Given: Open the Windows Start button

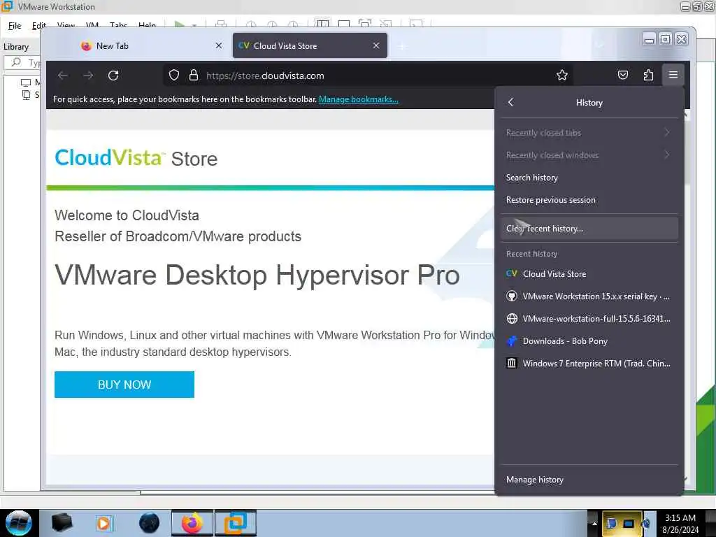Looking at the screenshot, I should tap(18, 523).
